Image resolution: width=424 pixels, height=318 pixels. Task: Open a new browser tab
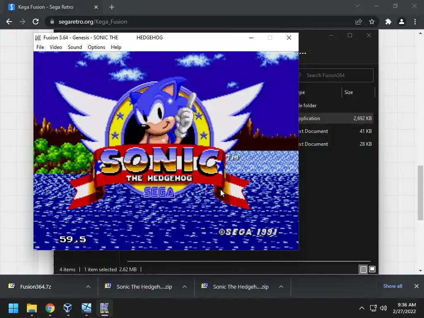(x=112, y=7)
